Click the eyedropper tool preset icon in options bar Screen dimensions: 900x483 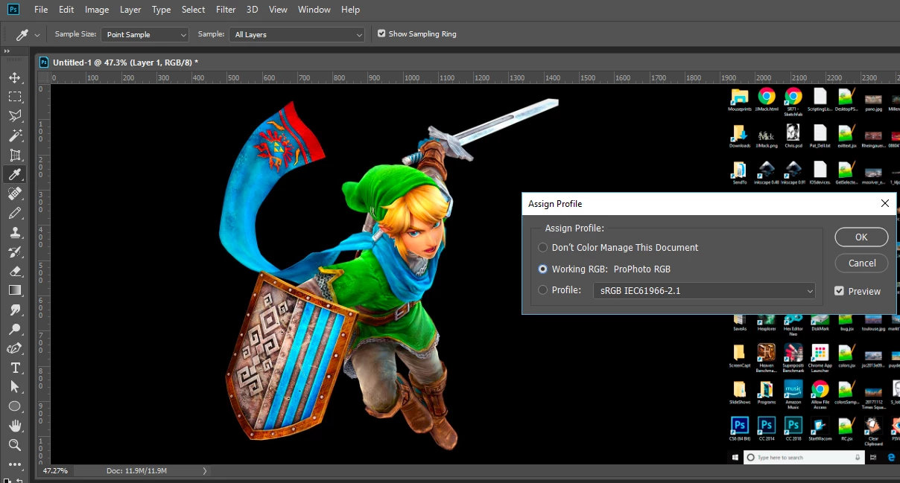pyautogui.click(x=22, y=34)
